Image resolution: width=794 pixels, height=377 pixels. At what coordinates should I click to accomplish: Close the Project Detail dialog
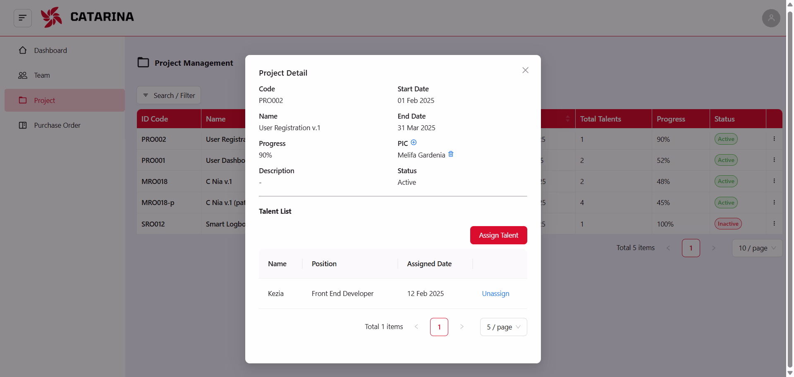click(525, 70)
